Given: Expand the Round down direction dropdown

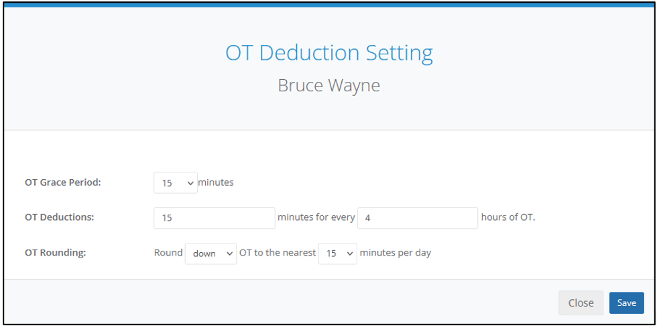Looking at the screenshot, I should (211, 254).
